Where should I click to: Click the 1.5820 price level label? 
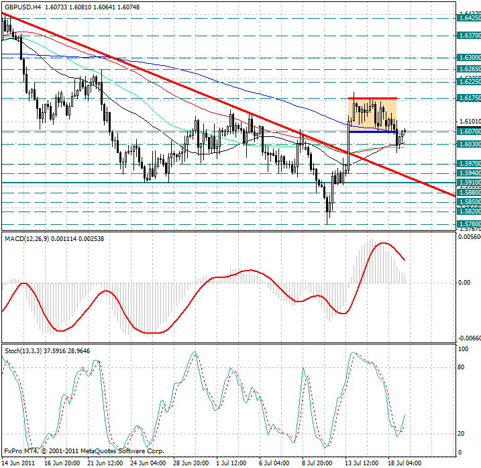(x=469, y=212)
